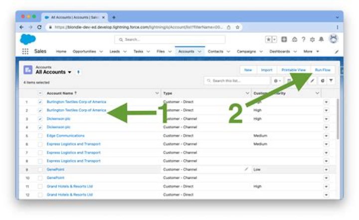Check the Edge Communications checkbox

pyautogui.click(x=40, y=136)
